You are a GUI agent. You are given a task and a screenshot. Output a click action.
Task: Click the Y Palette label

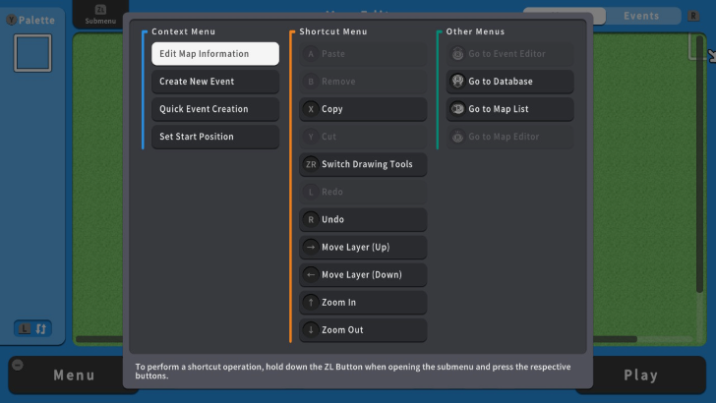(30, 20)
